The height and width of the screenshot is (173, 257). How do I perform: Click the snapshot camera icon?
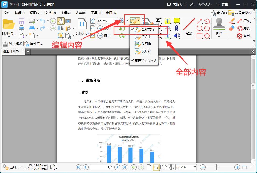point(68,21)
